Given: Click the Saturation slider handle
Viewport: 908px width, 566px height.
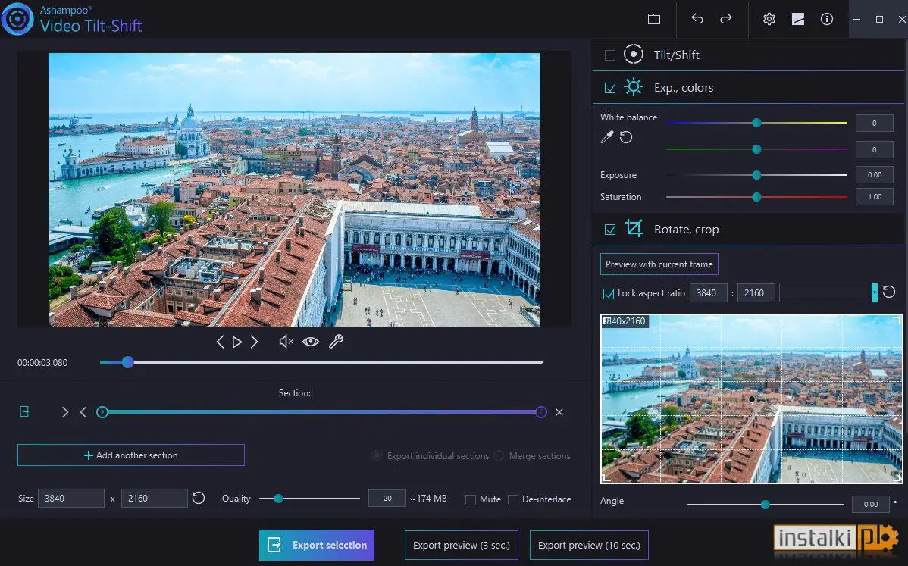Looking at the screenshot, I should 756,197.
